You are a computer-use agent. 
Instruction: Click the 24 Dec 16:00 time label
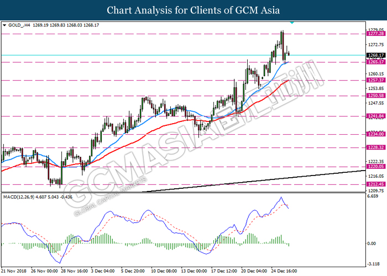284,271
